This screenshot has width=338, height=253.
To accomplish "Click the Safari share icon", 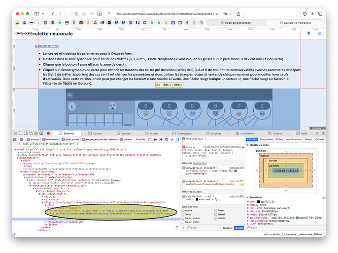I will [x=238, y=14].
